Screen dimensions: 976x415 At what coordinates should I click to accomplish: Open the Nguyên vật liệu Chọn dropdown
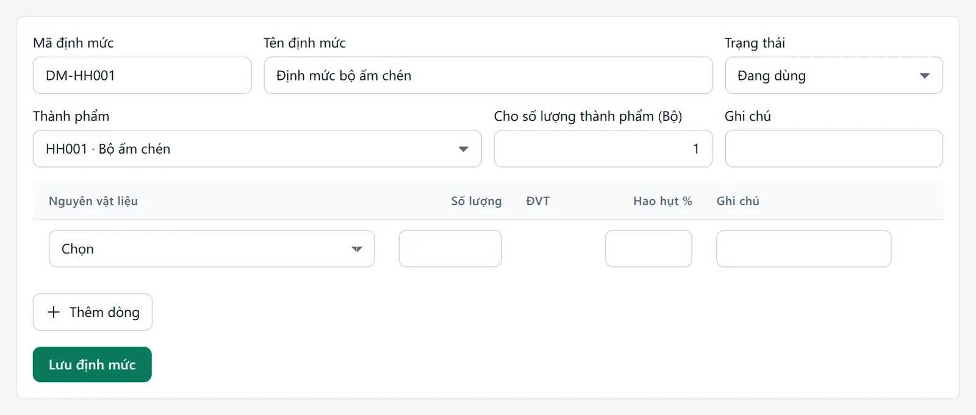tap(212, 249)
